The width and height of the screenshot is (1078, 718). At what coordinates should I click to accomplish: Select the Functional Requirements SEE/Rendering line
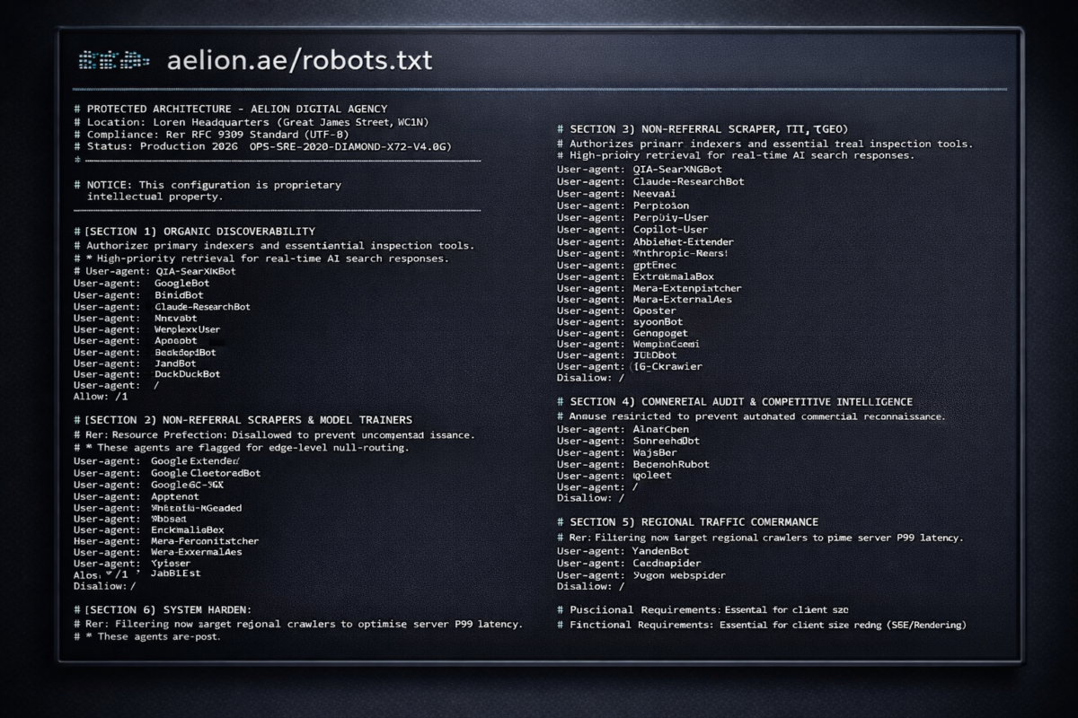tap(762, 625)
